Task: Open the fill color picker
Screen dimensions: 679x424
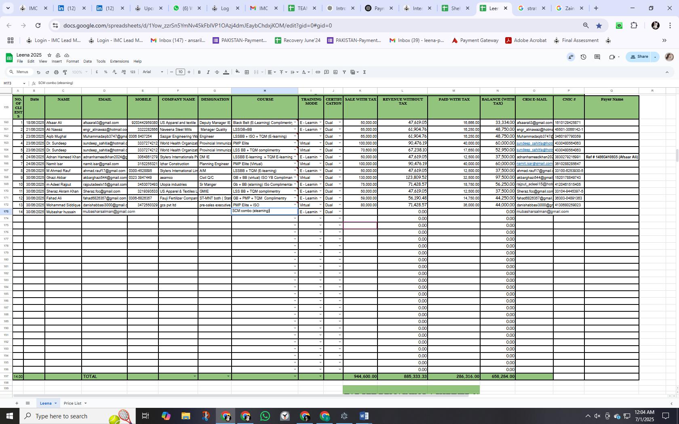Action: coord(237,72)
